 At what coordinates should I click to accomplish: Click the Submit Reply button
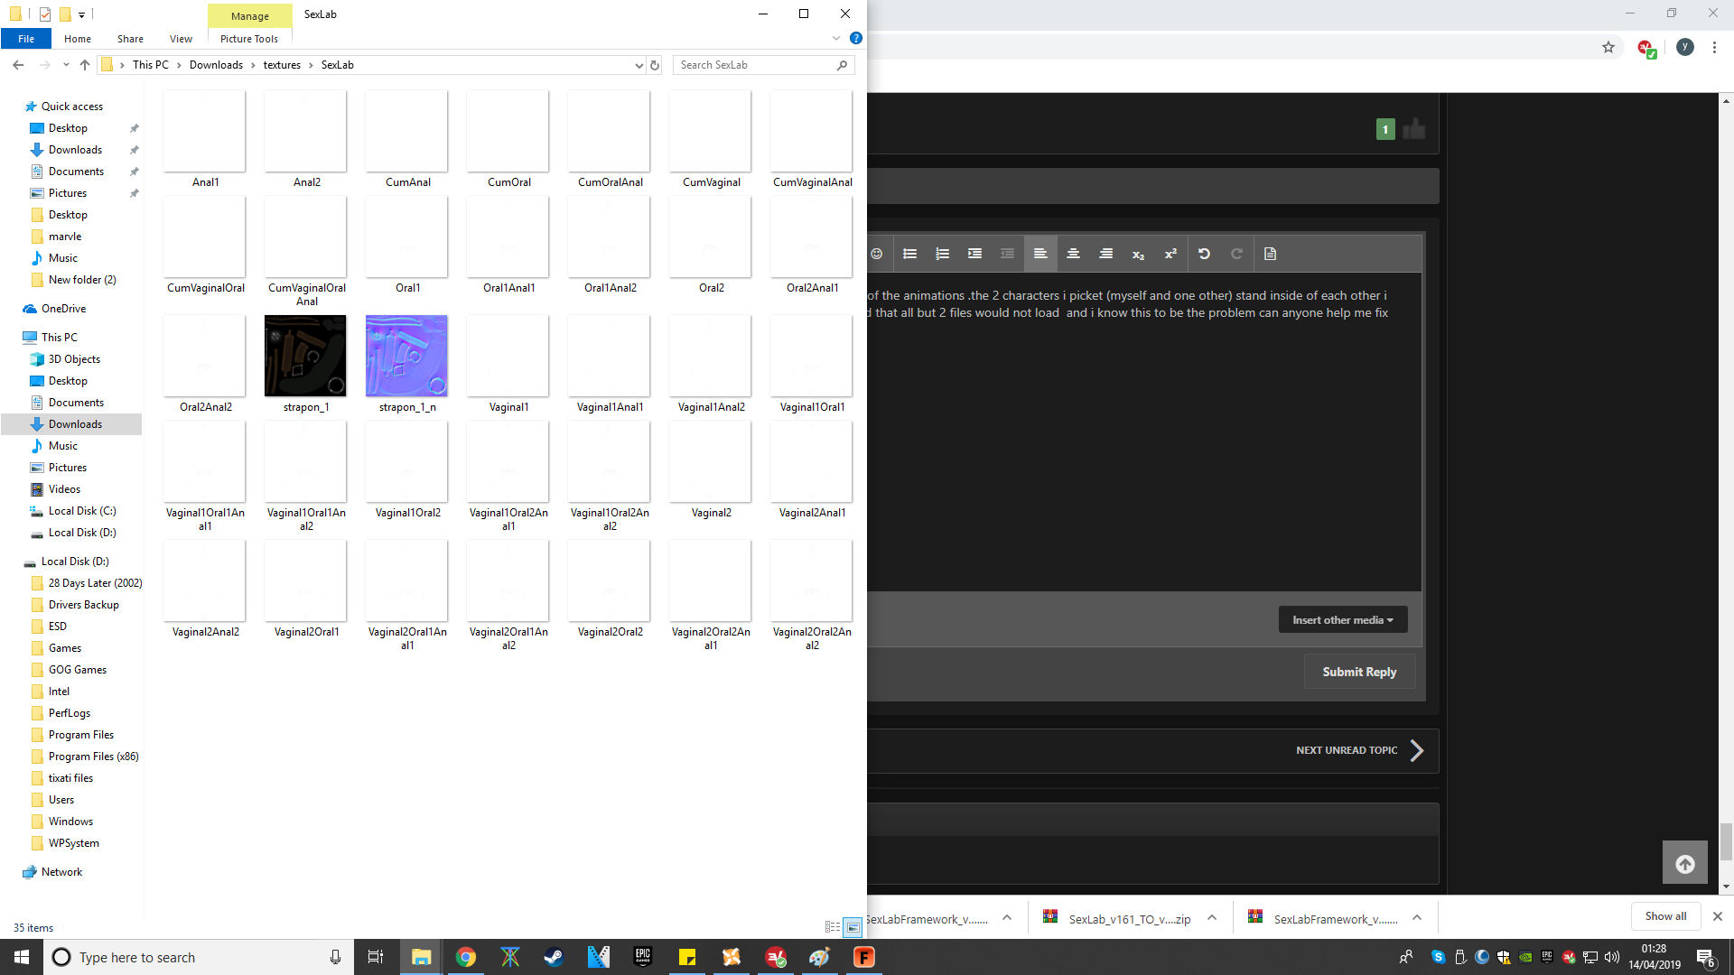point(1359,672)
